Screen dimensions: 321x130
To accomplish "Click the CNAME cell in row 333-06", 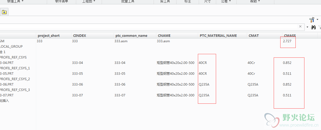I will pyautogui.click(x=175, y=84).
